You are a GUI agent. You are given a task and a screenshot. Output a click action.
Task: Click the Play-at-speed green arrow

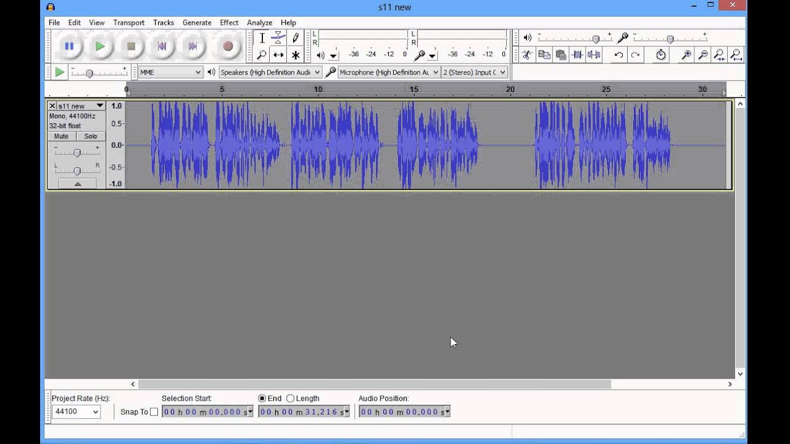click(x=59, y=72)
